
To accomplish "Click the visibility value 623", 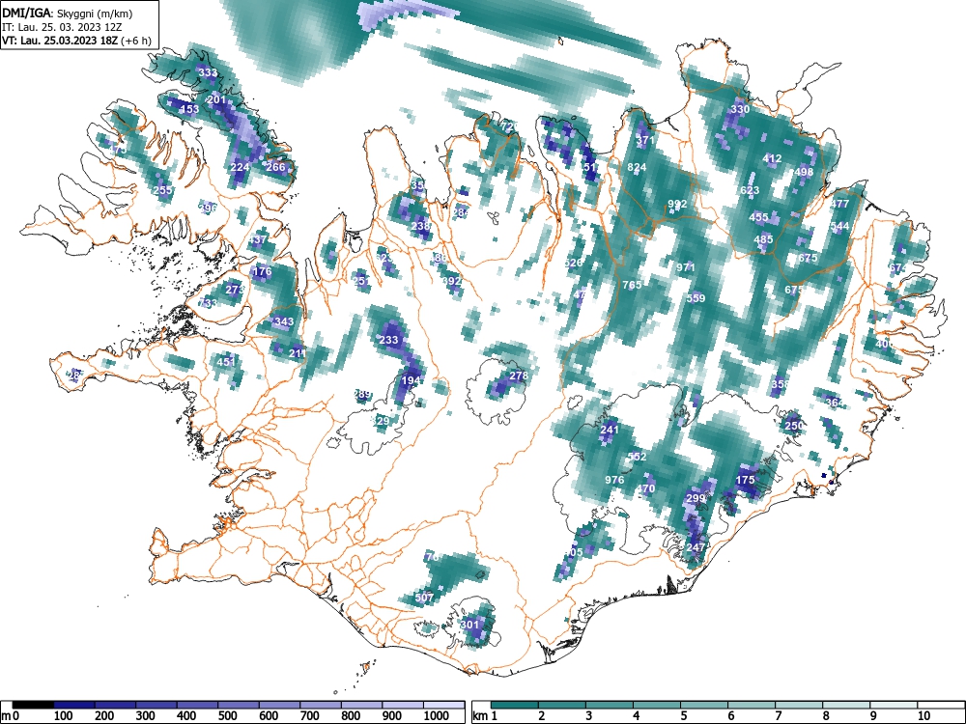I will [750, 191].
